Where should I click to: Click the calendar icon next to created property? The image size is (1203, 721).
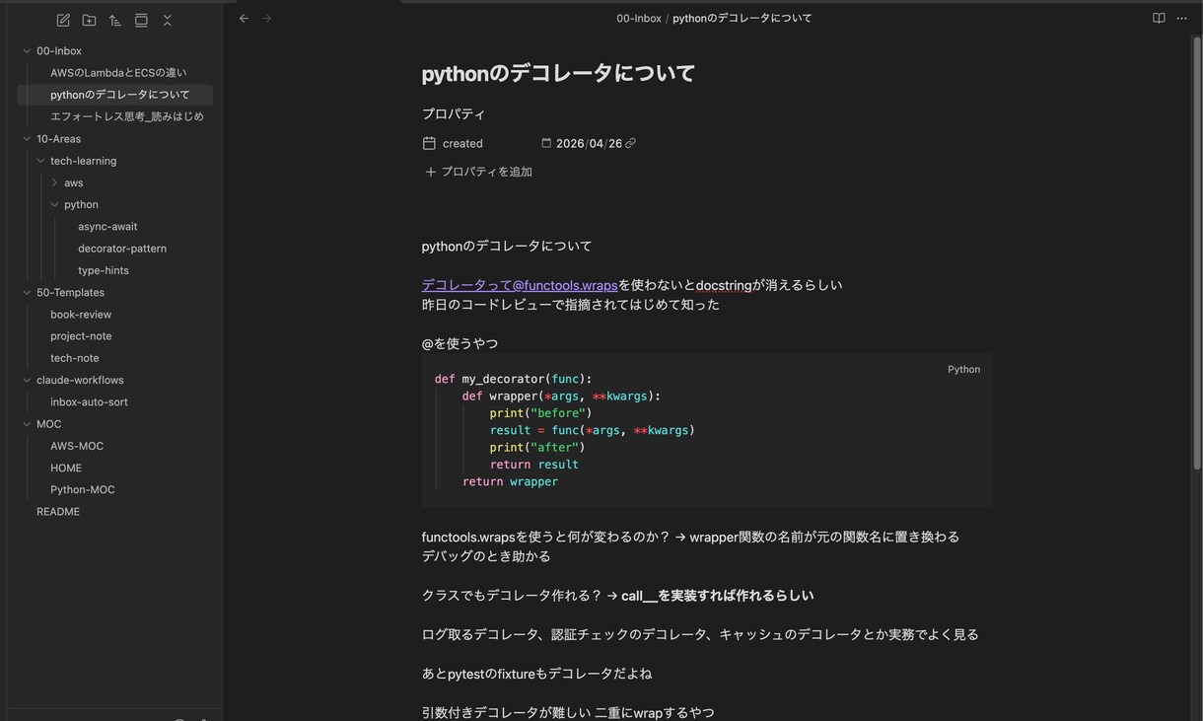pos(429,143)
